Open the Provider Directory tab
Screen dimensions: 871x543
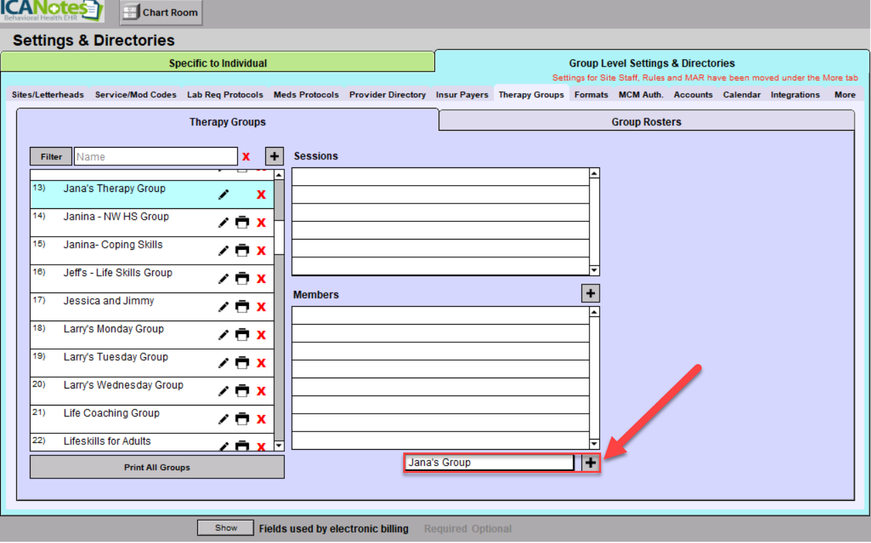coord(388,95)
